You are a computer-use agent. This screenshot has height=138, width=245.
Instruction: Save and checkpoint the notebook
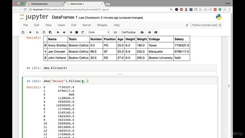click(x=23, y=32)
